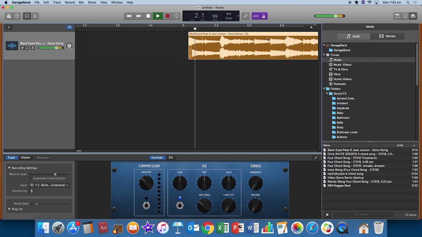Open the Tuner button
422x237 pixels.
pos(245,16)
